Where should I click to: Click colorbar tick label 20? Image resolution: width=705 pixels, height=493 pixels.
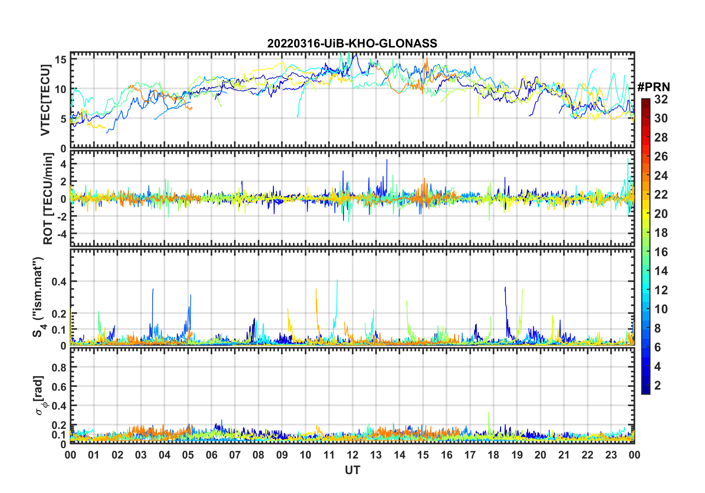[x=661, y=214]
